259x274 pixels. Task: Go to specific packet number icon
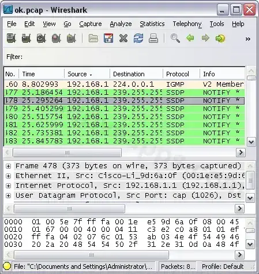(220, 38)
